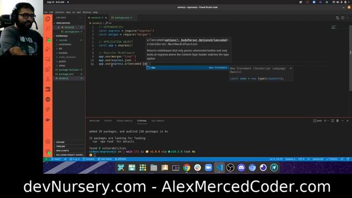This screenshot has width=352, height=198.
Task: Change the JavaScript language mode in status bar
Action: tap(318, 159)
